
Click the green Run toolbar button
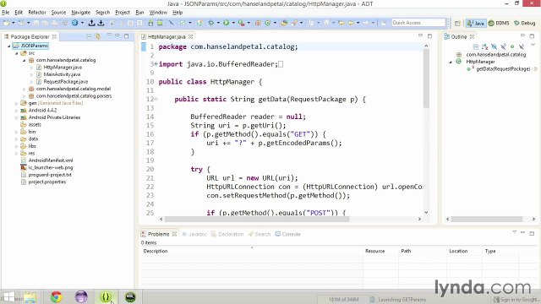coord(226,23)
